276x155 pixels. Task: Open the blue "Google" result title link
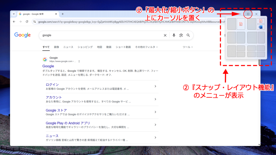tap(48, 66)
